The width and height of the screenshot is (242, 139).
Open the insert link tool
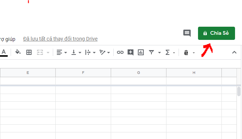point(120,52)
